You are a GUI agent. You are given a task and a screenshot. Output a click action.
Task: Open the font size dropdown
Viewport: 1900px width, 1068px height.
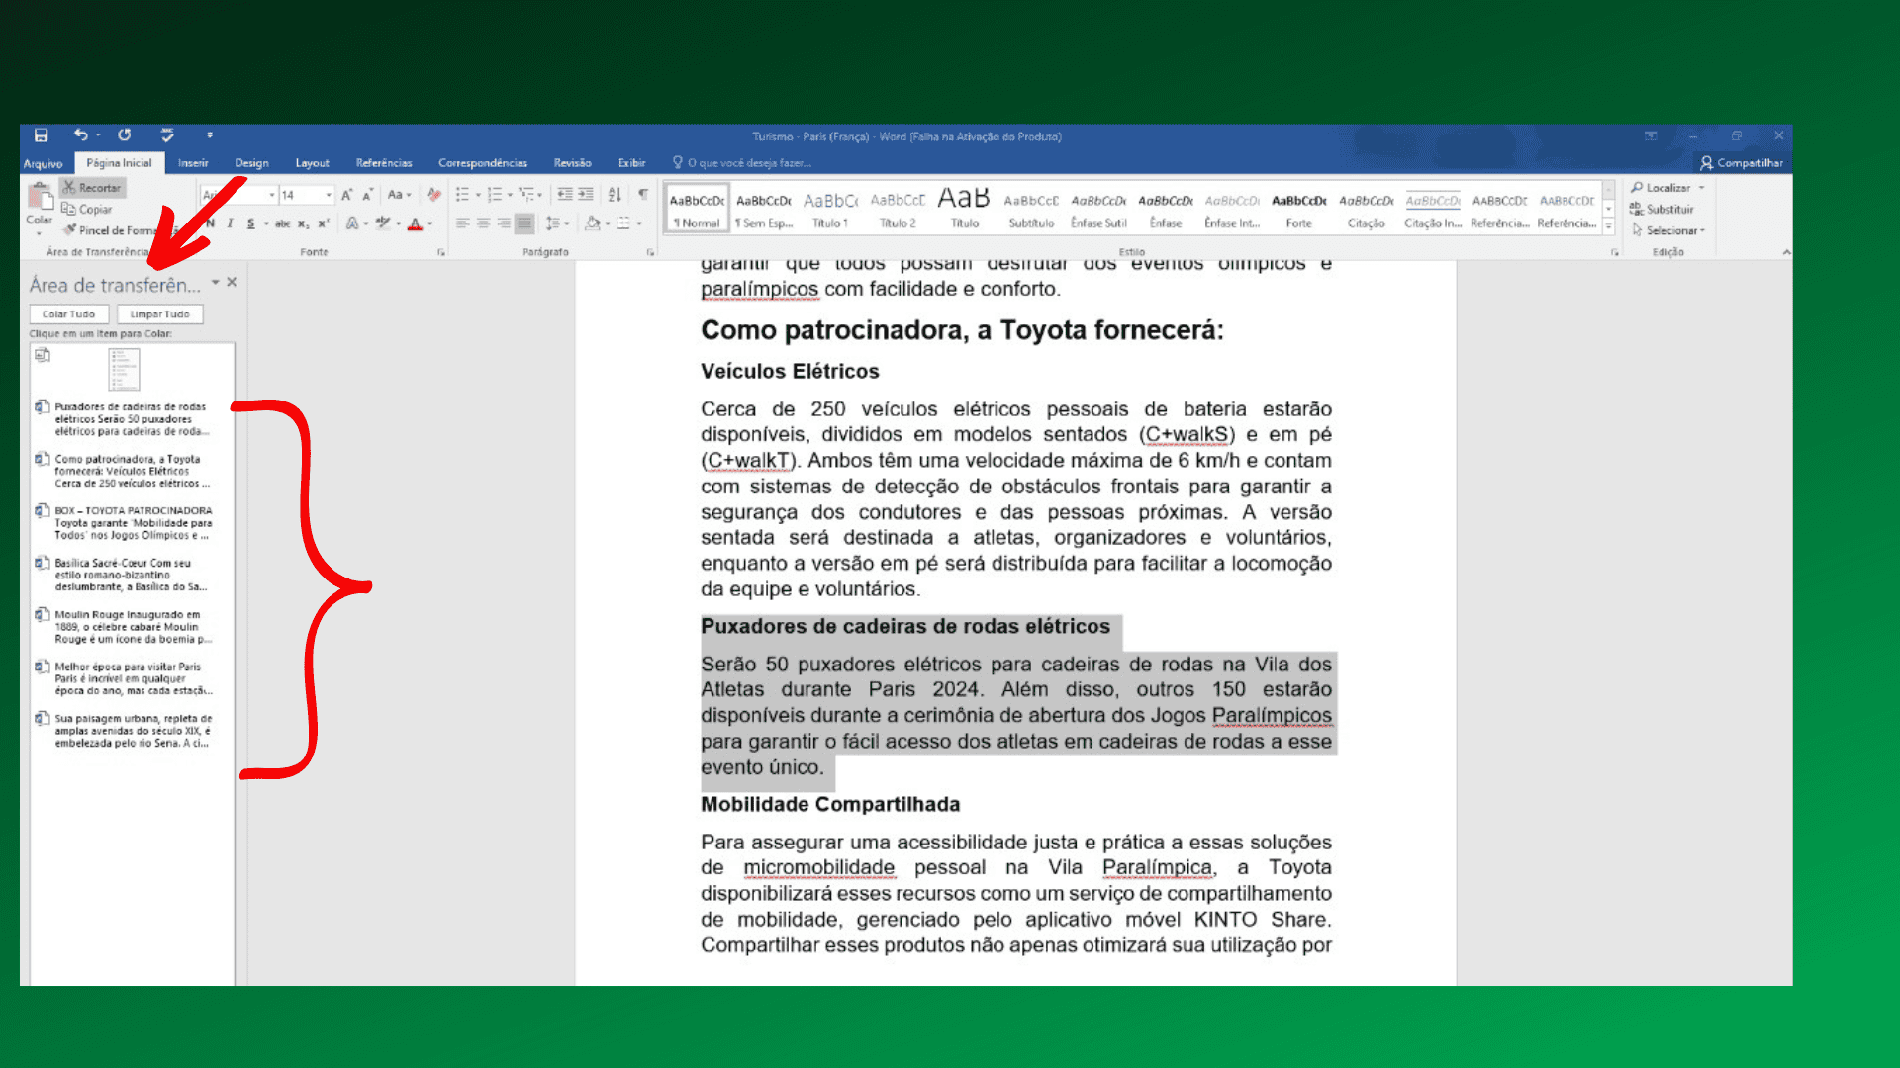coord(329,195)
